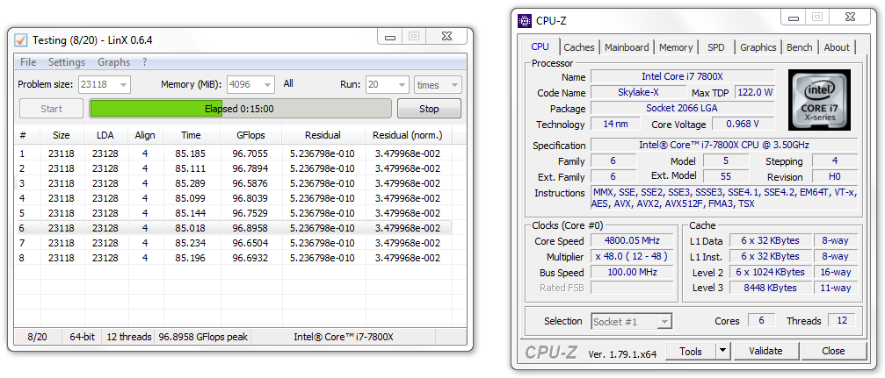The width and height of the screenshot is (885, 378).
Task: Click the GFlops column header
Action: (251, 135)
